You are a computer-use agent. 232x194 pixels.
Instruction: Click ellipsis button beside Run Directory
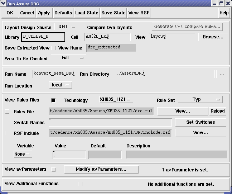222,74
